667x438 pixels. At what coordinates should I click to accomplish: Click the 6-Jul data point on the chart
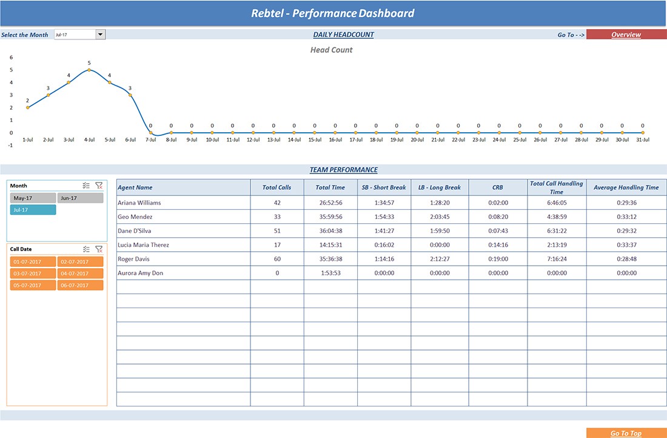130,95
